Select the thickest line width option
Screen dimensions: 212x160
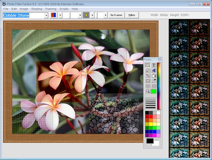(151, 107)
